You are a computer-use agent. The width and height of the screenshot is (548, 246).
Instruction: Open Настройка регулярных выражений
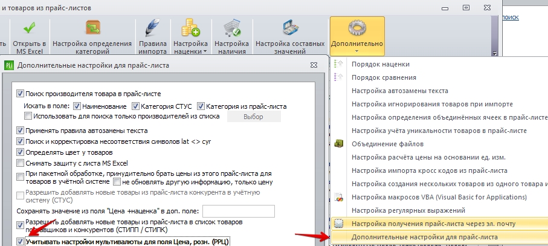(x=408, y=210)
